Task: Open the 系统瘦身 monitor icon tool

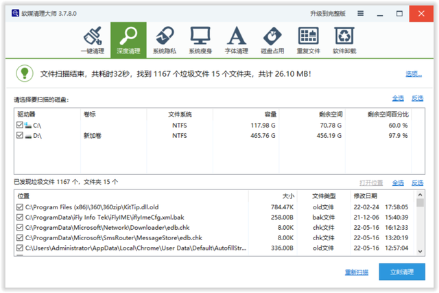Action: coord(200,40)
